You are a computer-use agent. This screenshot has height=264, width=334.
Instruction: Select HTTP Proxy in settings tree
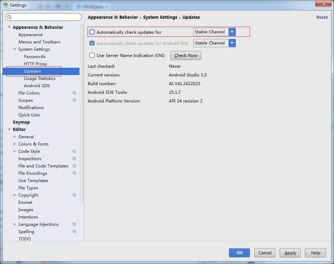click(35, 64)
